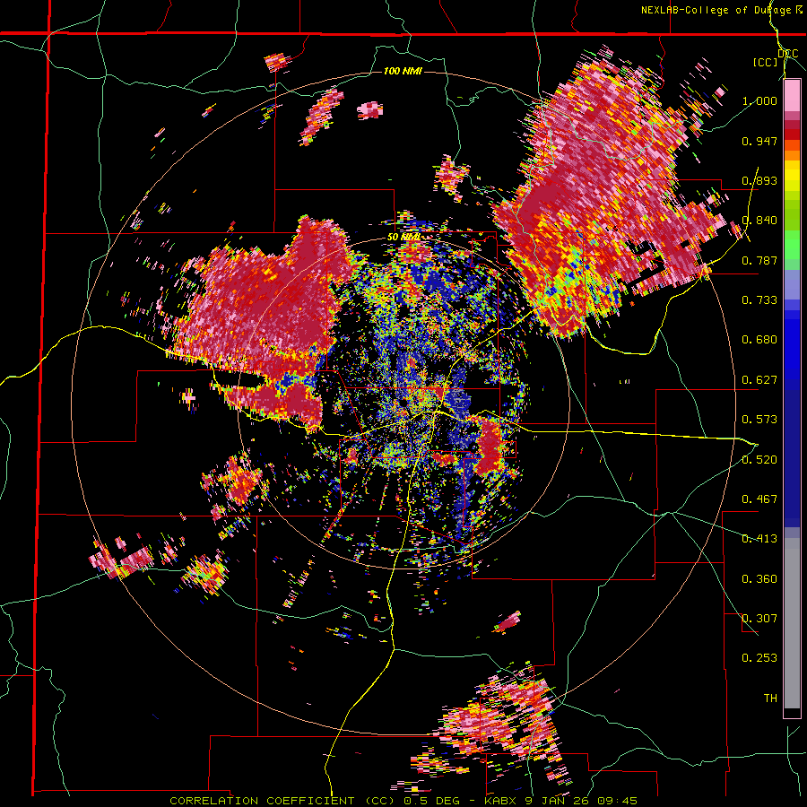
Task: Select the 0.627 scale value
Action: (x=759, y=380)
